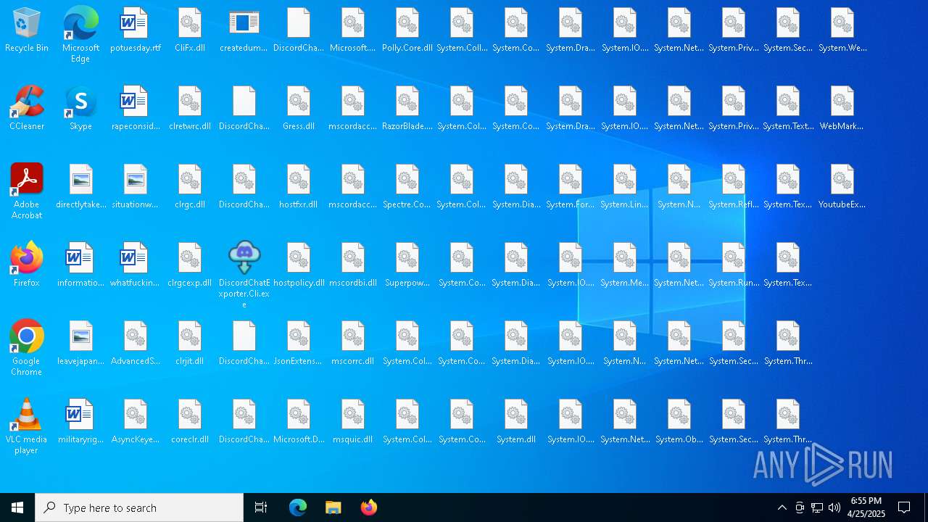This screenshot has height=522, width=928.
Task: Select the AdvancedS... dll file
Action: 136,344
